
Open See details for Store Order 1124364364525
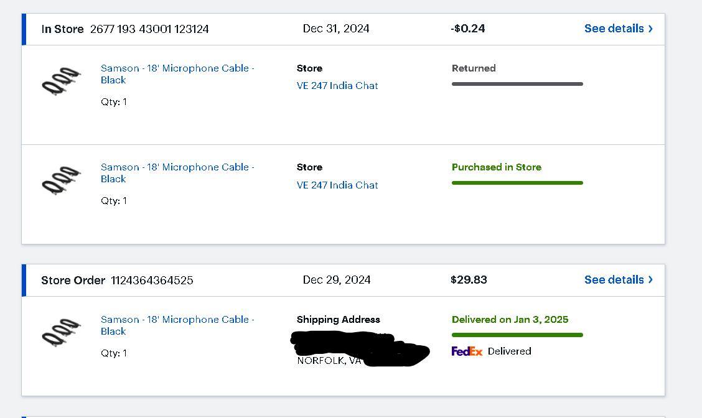point(614,280)
